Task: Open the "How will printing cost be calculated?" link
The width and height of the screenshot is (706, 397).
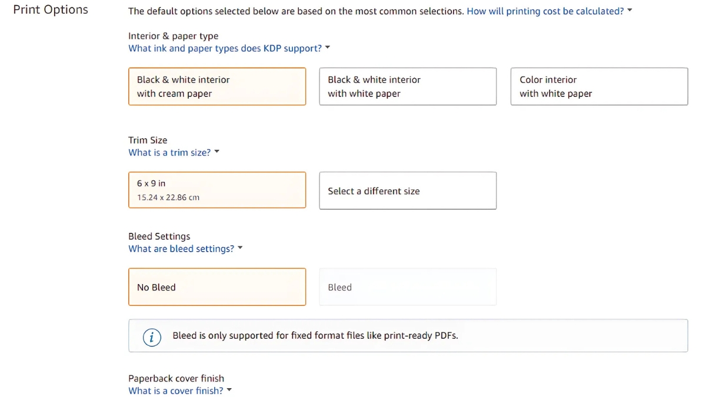Action: [544, 11]
